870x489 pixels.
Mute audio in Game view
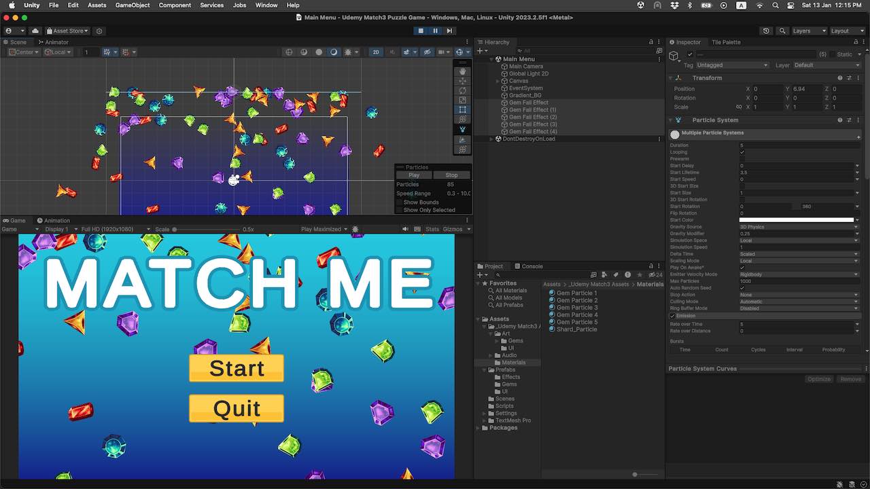(x=406, y=230)
